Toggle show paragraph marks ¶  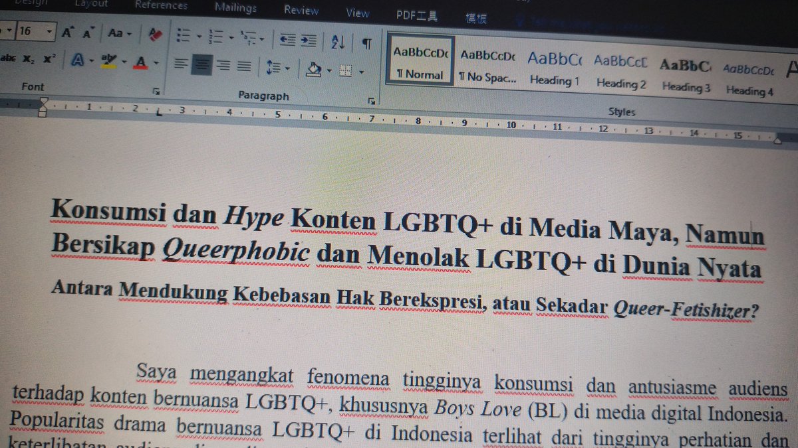point(366,44)
